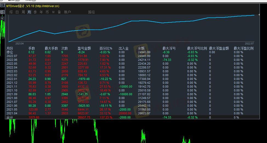
Task: Click the M icon in statistics toolbar
Action: tap(53, 12)
